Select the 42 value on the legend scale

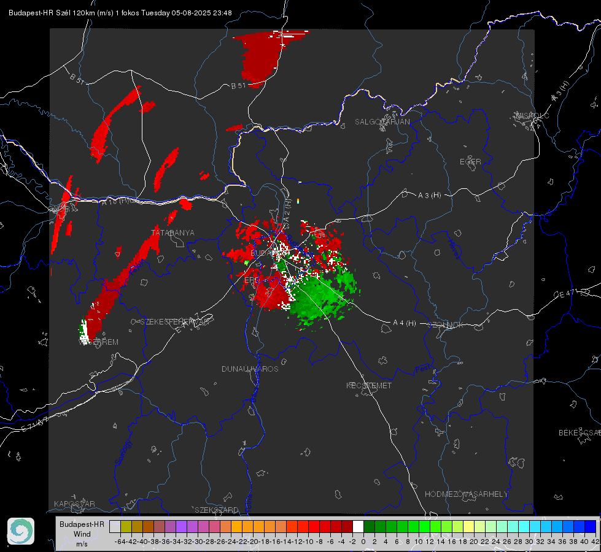[x=595, y=542]
